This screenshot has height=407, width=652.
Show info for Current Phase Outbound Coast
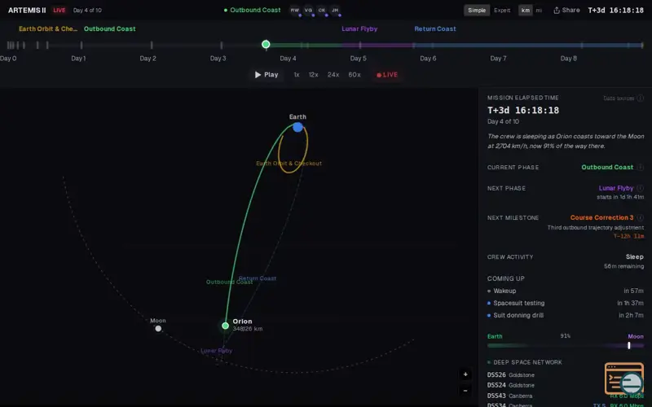[x=641, y=167]
